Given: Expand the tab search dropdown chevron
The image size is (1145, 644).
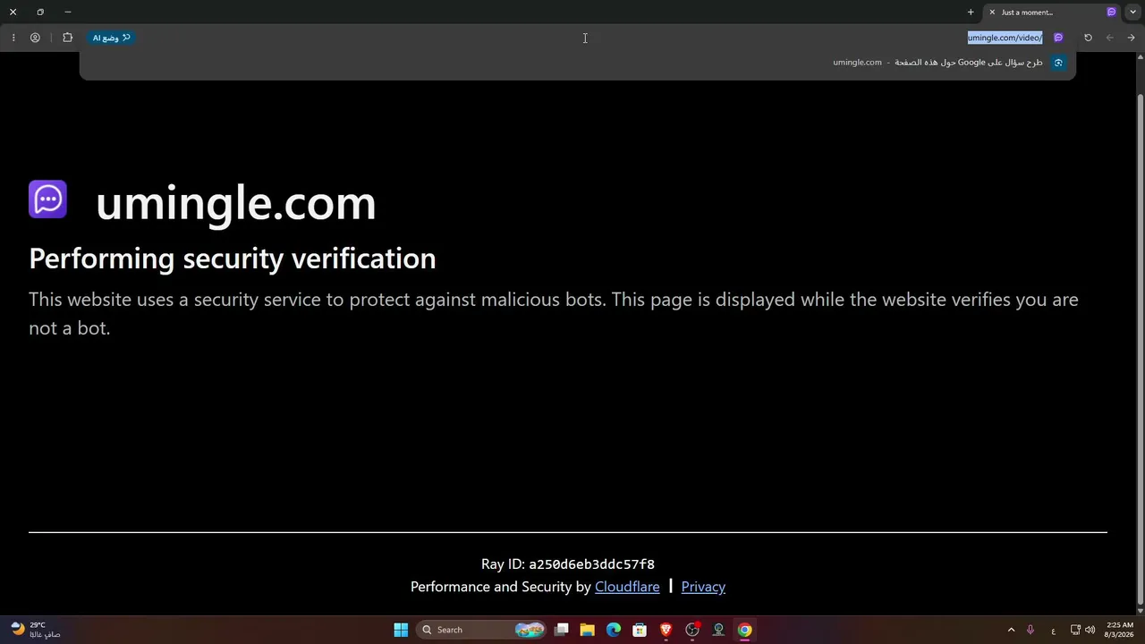Looking at the screenshot, I should (x=1132, y=13).
